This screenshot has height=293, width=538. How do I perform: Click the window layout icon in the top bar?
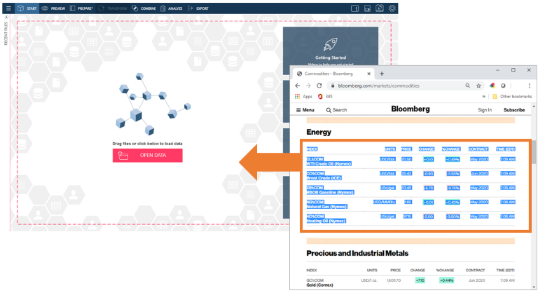[367, 8]
